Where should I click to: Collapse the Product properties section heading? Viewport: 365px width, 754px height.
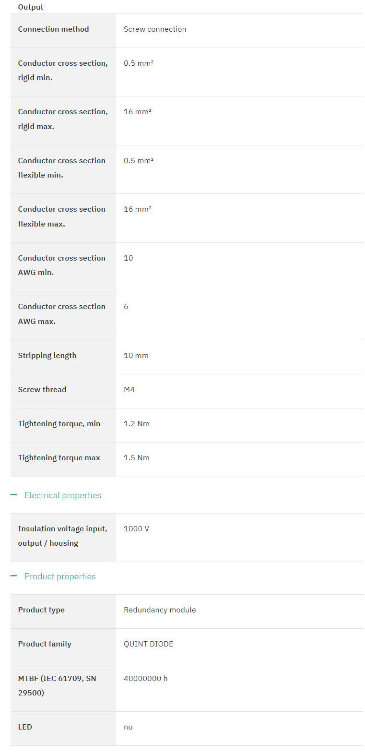click(60, 576)
